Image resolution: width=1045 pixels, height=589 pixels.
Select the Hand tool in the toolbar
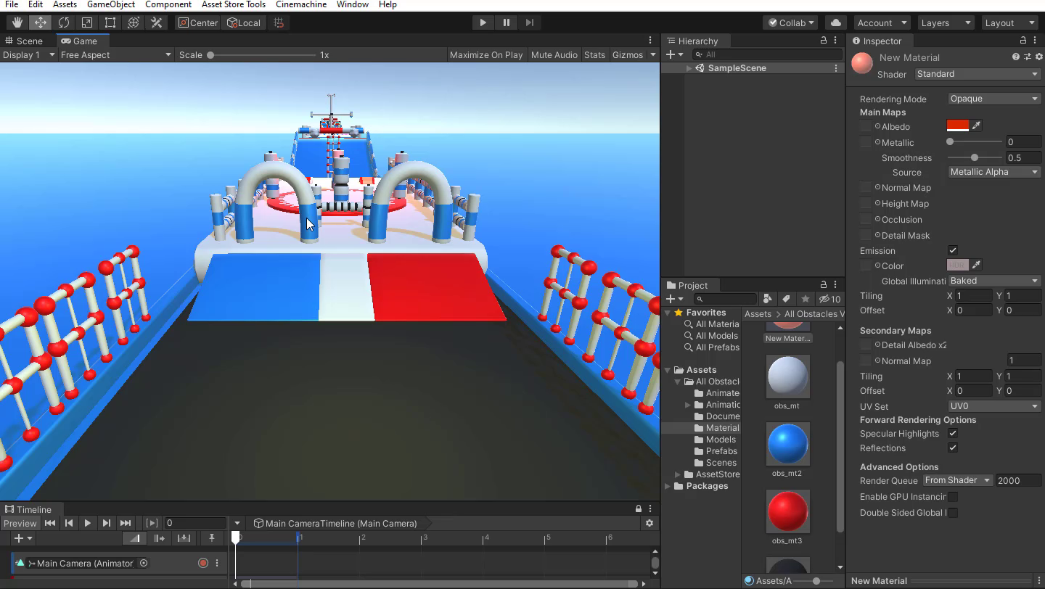click(17, 22)
